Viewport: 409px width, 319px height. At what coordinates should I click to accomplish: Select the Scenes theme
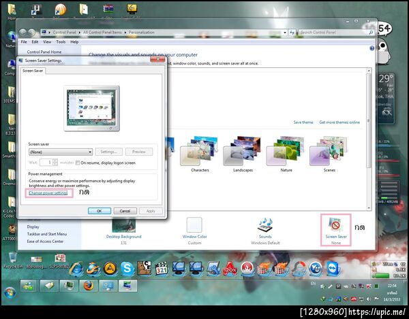329,154
